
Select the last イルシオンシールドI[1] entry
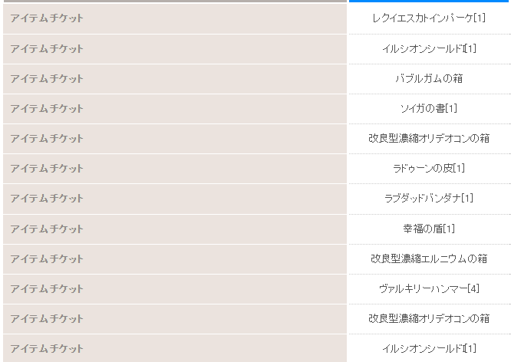point(429,349)
